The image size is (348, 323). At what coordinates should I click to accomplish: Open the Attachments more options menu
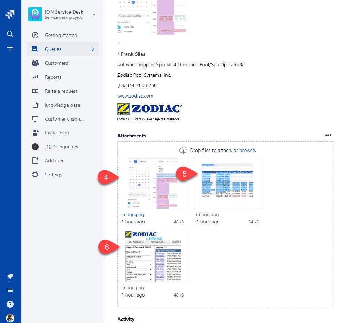click(328, 135)
